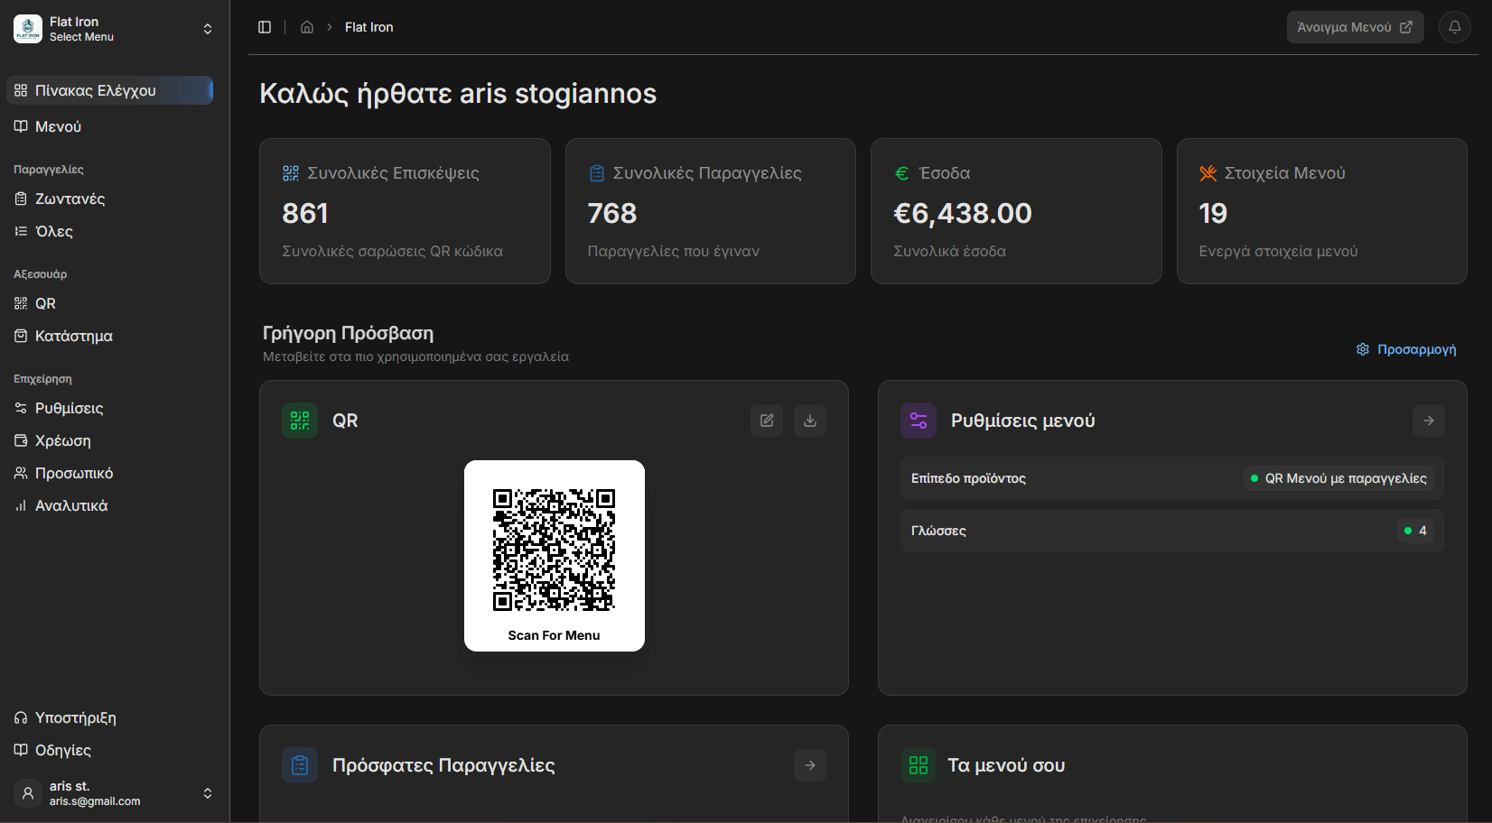Toggle the sidebar panel icon

[x=265, y=27]
